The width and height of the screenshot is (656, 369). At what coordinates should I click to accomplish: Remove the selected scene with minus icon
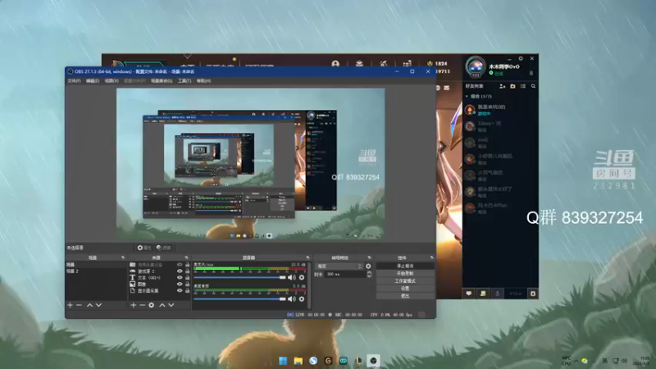(79, 305)
